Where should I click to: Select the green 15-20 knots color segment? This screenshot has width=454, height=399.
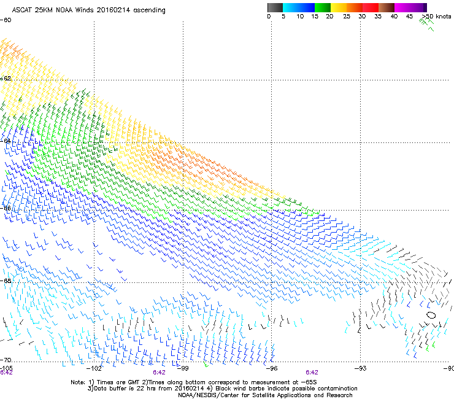click(x=323, y=7)
